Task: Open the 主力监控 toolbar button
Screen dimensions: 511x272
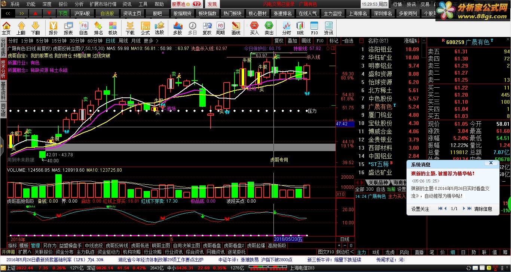Action: point(333,13)
